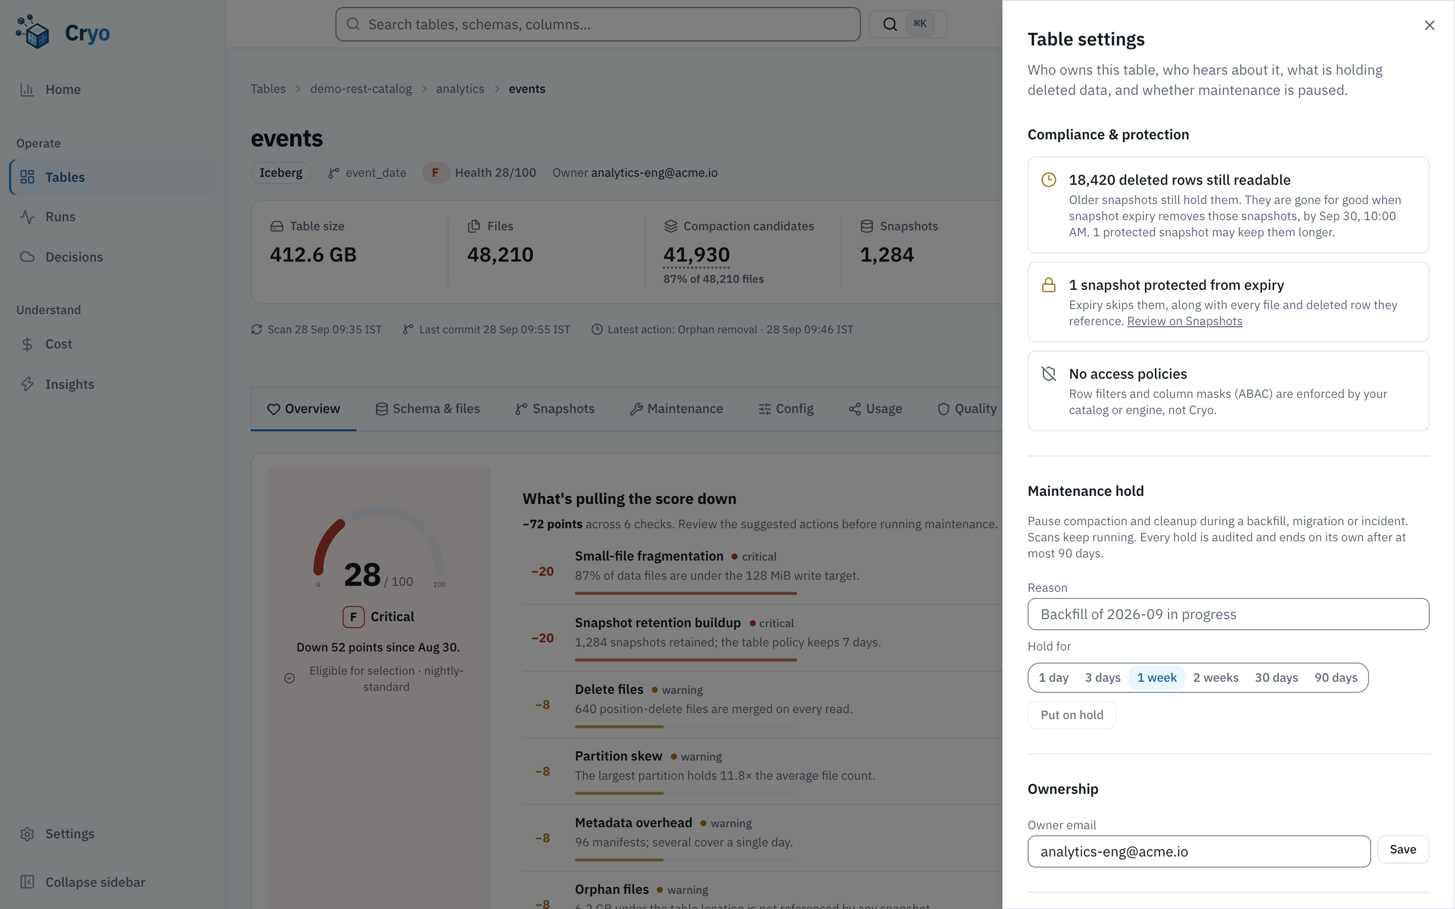Go to the analytics breadcrumb

point(460,89)
